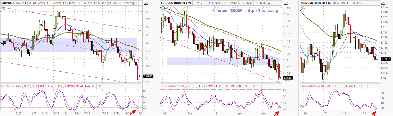Image resolution: width=393 pixels, height=116 pixels.
Task: Click 7/29 date on daily time axis
Action: click(x=105, y=113)
